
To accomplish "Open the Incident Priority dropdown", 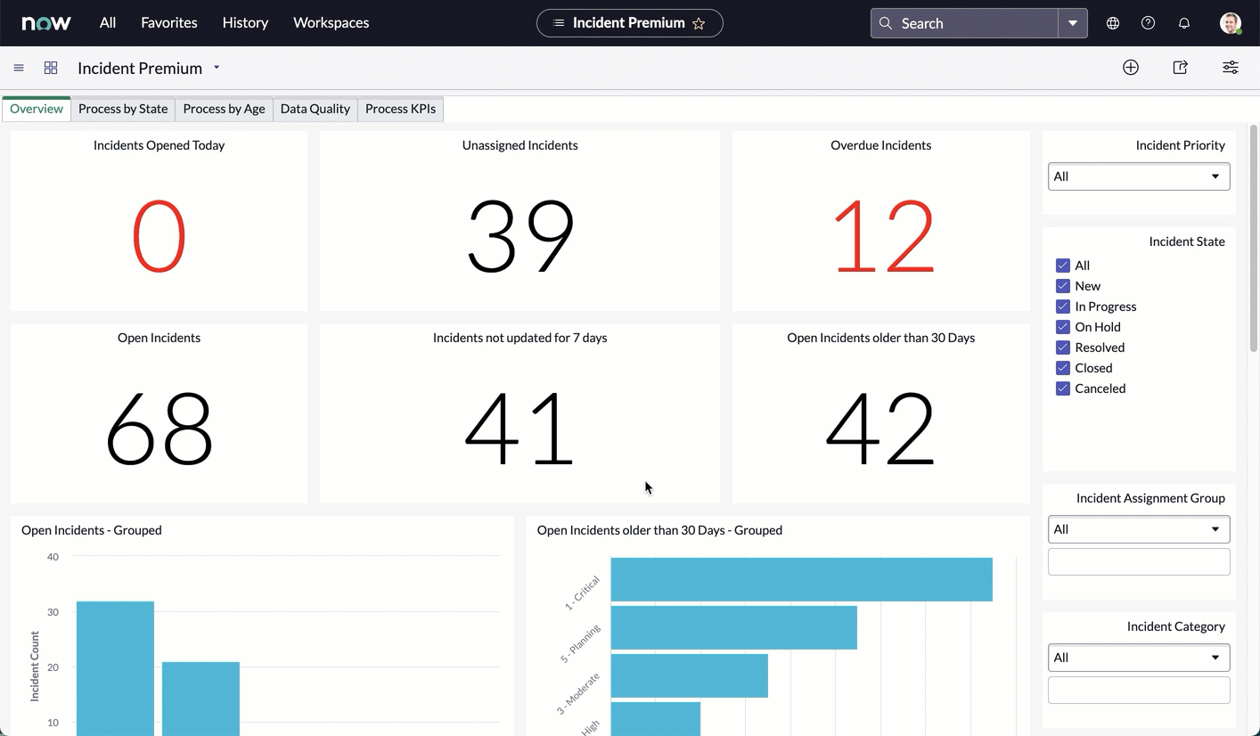I will (1139, 176).
